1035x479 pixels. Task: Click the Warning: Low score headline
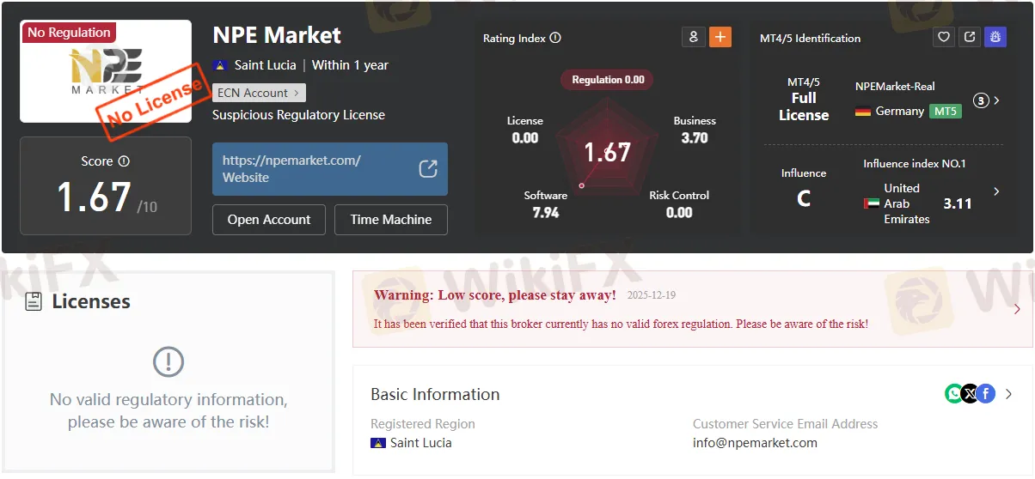pyautogui.click(x=495, y=295)
